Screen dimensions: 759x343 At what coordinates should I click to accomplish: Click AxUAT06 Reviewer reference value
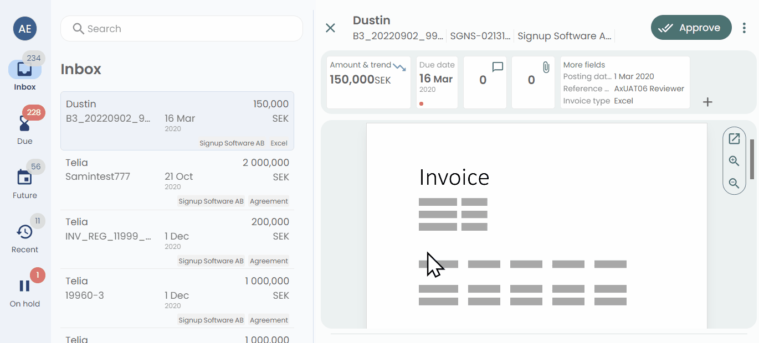[x=649, y=89]
